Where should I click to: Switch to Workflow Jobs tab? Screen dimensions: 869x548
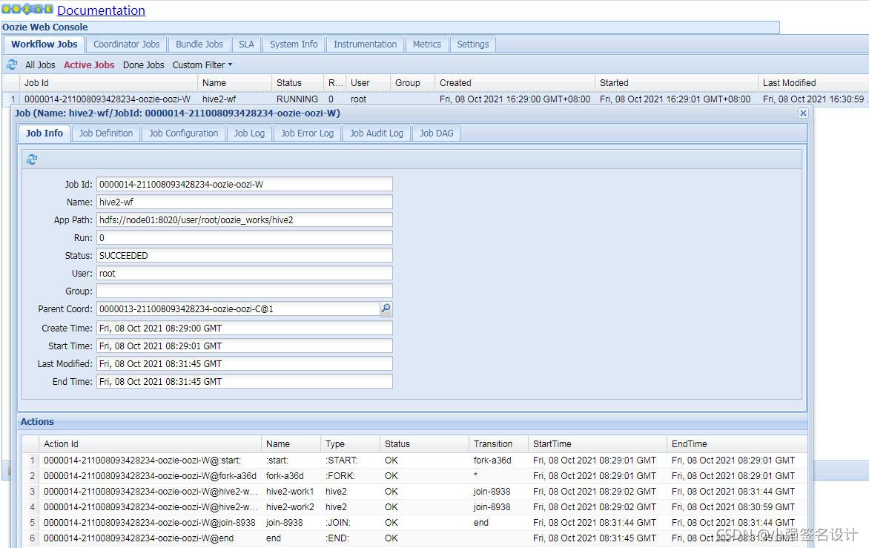click(x=44, y=44)
